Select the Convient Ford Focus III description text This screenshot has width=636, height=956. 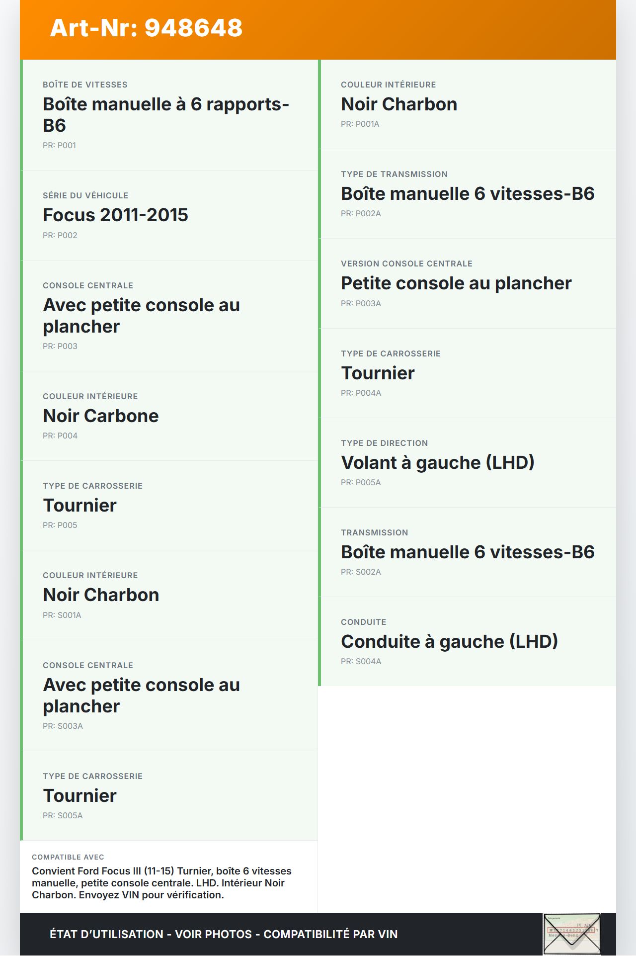161,883
